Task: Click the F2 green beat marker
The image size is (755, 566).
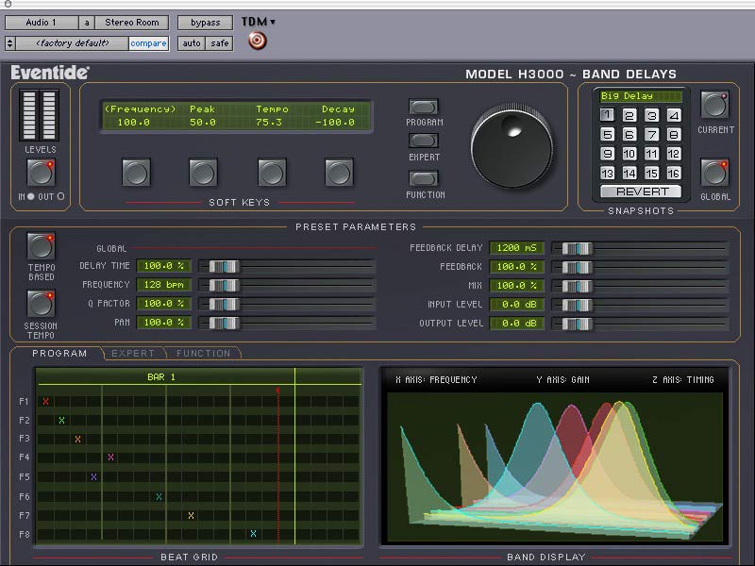Action: (61, 420)
